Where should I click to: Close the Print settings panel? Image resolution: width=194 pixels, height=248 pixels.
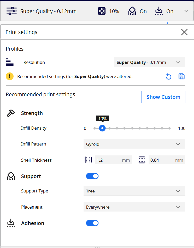(184, 32)
